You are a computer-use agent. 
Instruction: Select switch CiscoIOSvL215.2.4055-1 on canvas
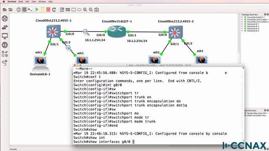[53, 31]
